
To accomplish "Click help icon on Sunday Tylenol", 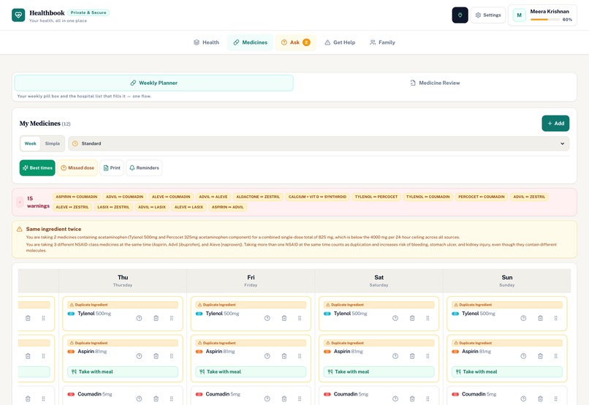I will click(523, 318).
